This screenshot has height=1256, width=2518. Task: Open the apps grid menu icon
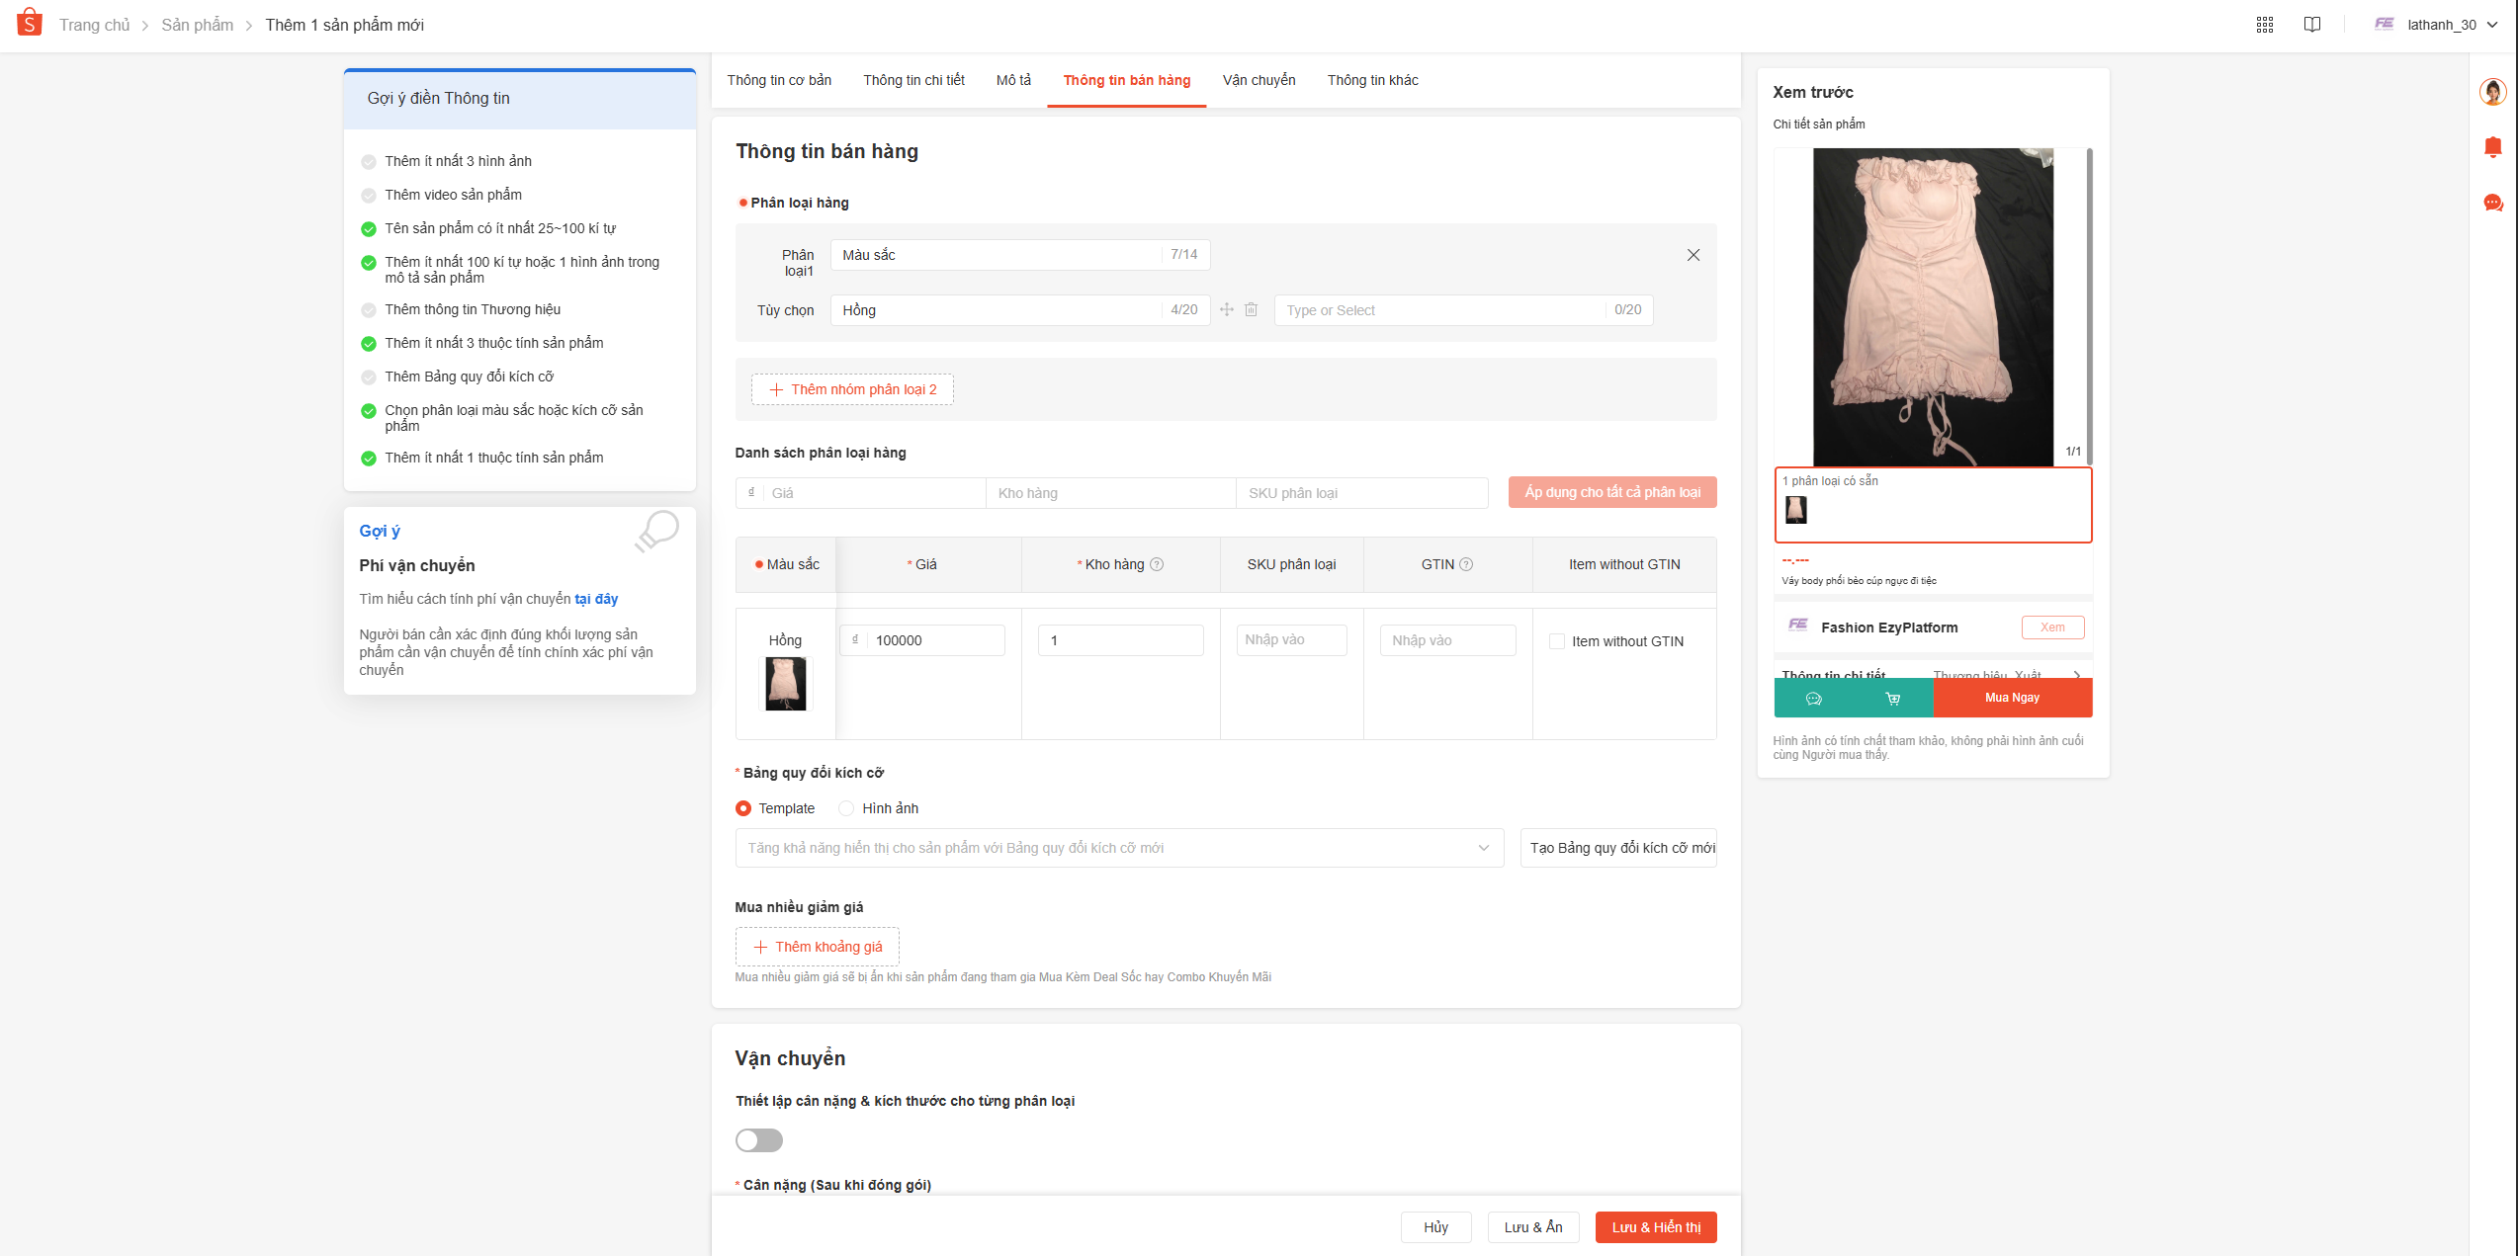[x=2265, y=25]
